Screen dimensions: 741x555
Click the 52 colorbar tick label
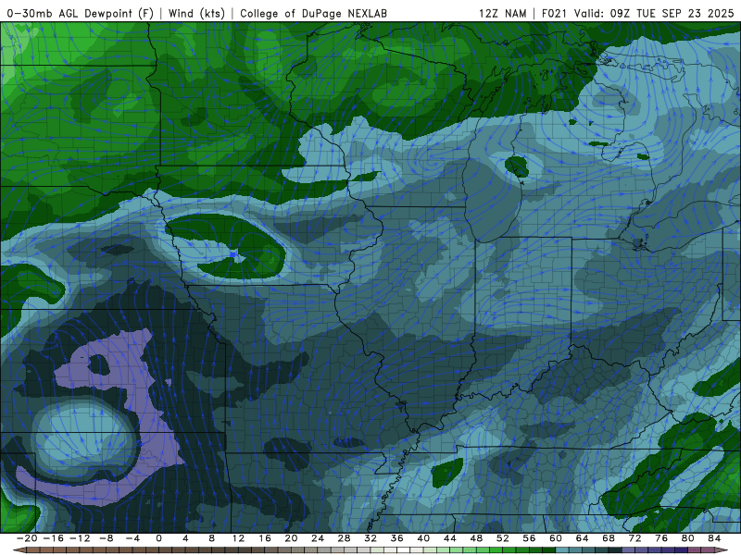tap(503, 538)
